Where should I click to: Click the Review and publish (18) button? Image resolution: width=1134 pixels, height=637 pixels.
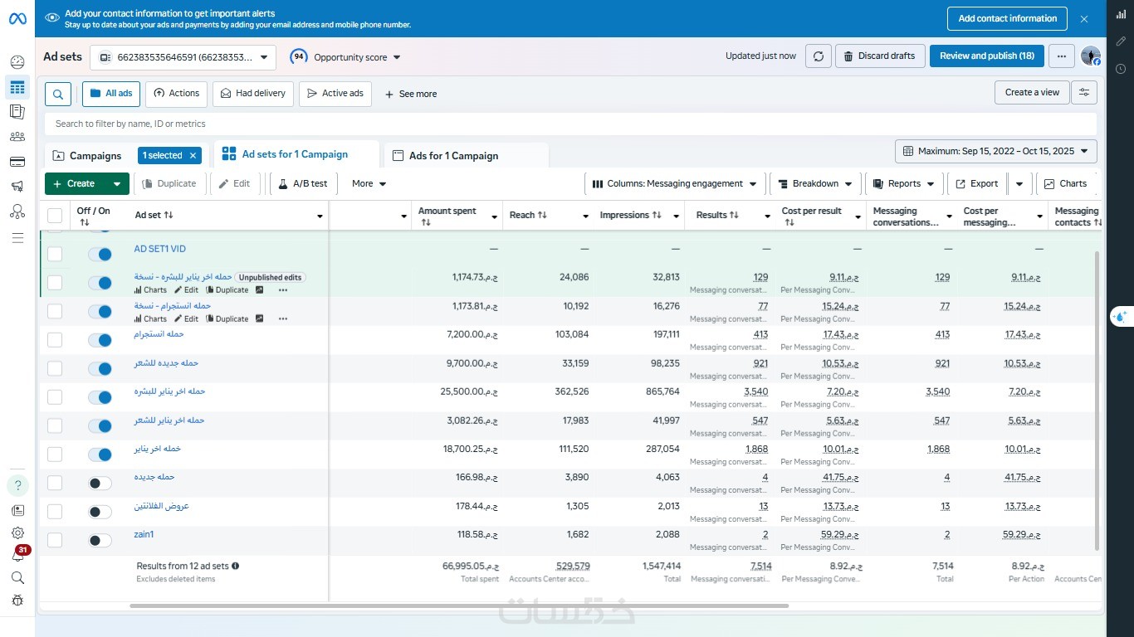[x=986, y=56]
